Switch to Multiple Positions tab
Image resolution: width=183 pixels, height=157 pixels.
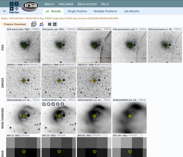[105, 11]
